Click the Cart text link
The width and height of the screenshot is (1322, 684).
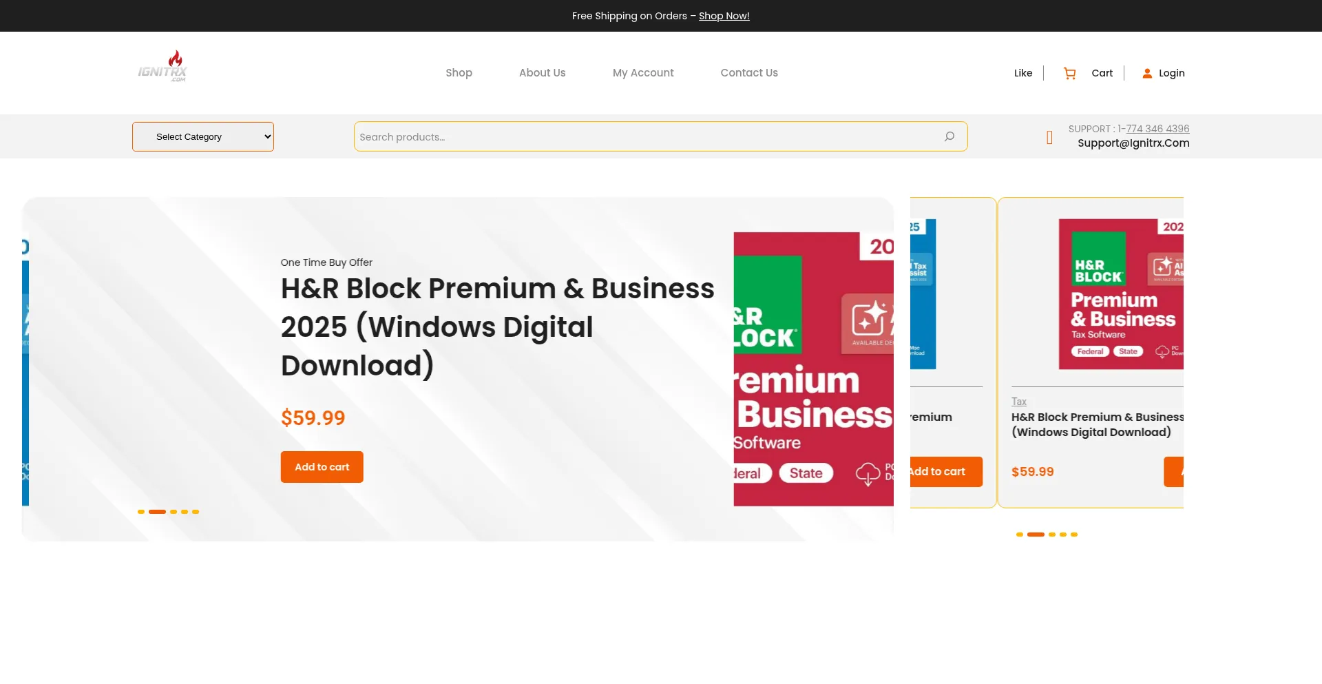(x=1102, y=73)
